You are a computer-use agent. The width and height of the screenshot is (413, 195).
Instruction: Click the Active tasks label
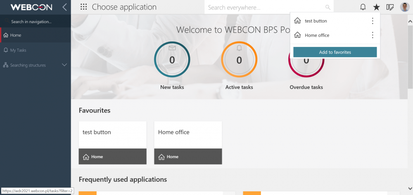click(239, 87)
